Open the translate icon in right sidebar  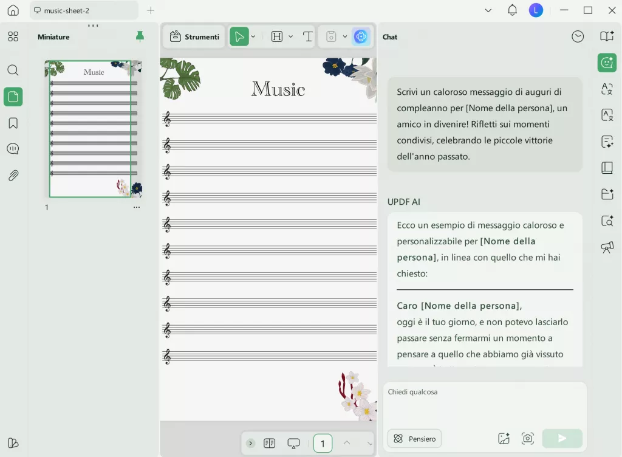tap(607, 89)
